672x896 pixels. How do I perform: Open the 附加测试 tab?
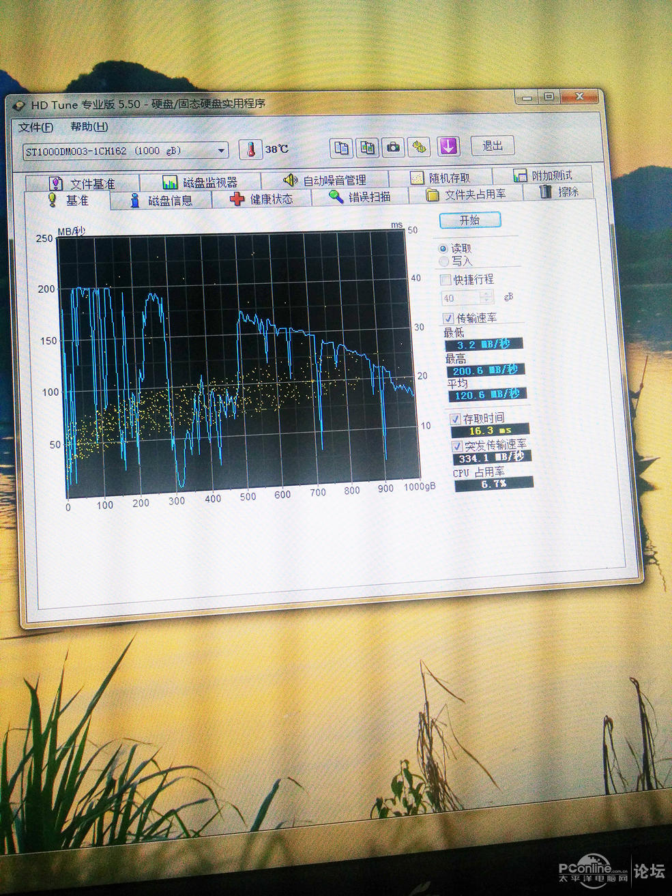[x=543, y=175]
